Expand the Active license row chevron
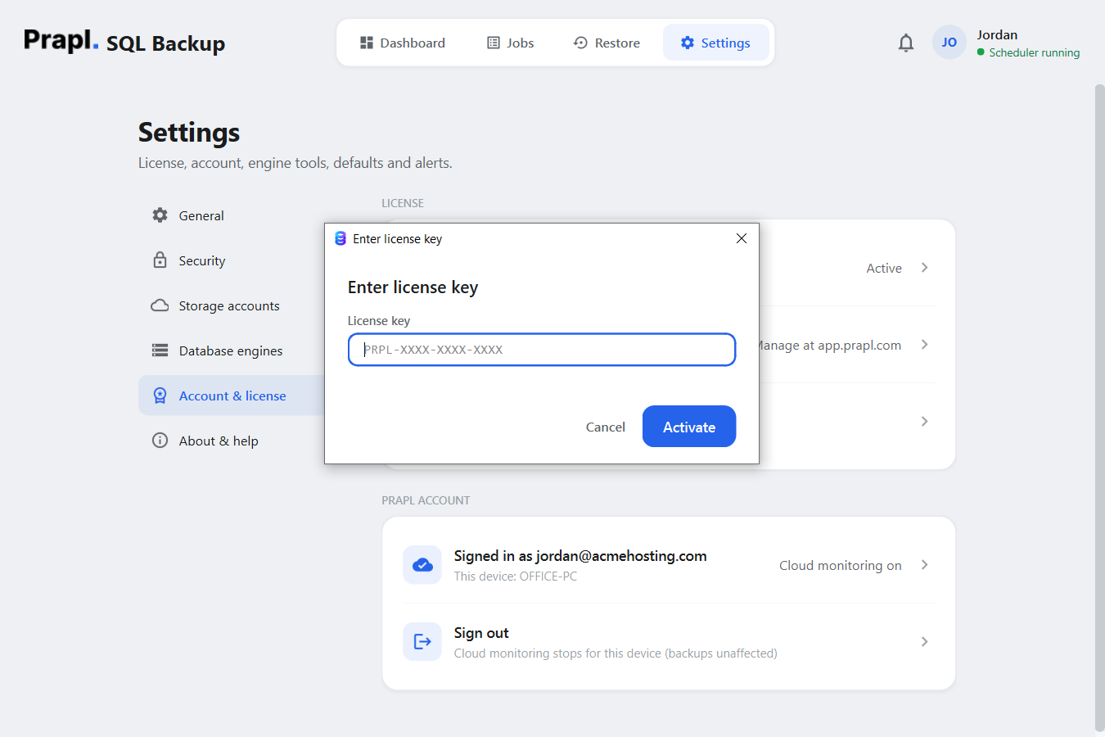 pos(924,268)
